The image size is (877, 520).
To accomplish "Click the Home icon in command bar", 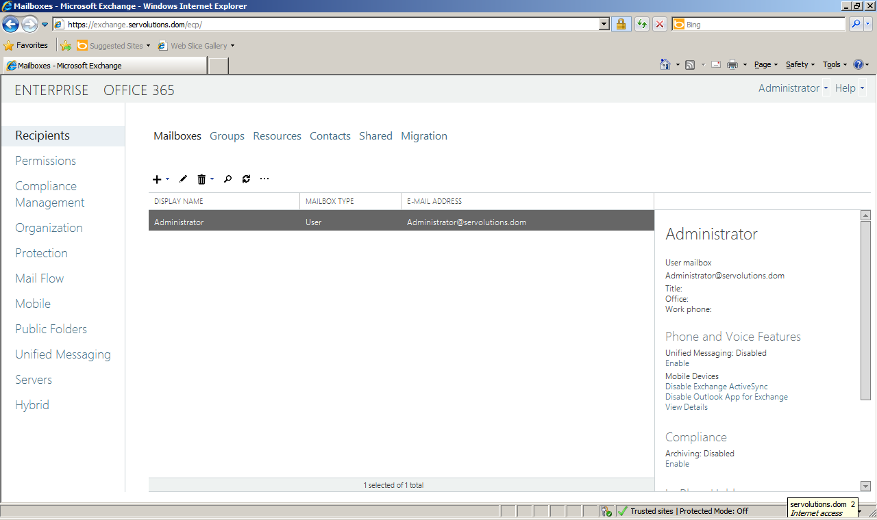I will (x=665, y=64).
